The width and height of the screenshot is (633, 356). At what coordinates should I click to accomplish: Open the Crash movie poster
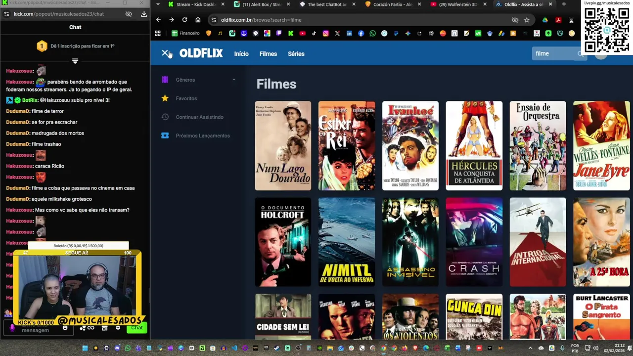point(474,242)
